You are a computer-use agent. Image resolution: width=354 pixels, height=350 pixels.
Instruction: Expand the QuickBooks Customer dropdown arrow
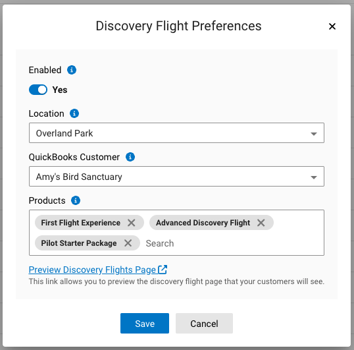[x=314, y=177]
